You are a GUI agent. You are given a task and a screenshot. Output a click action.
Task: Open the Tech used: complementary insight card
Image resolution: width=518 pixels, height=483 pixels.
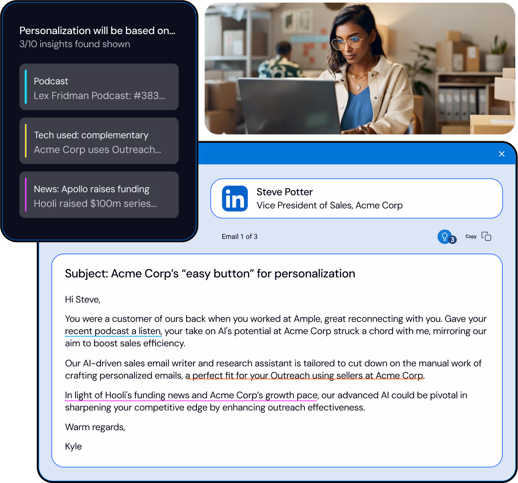pyautogui.click(x=99, y=141)
